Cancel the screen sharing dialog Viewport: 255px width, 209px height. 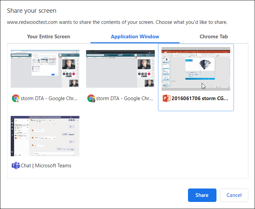pyautogui.click(x=234, y=195)
